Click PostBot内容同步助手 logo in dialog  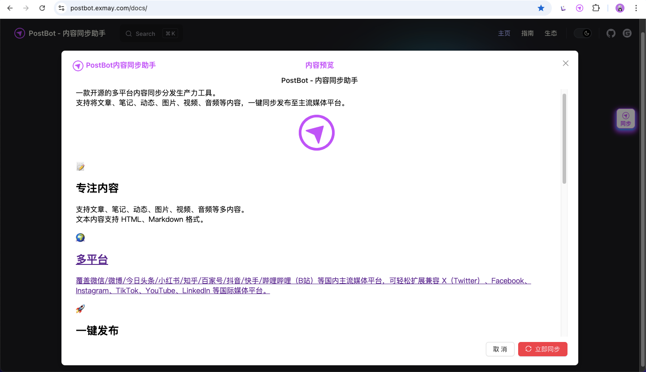pyautogui.click(x=114, y=65)
